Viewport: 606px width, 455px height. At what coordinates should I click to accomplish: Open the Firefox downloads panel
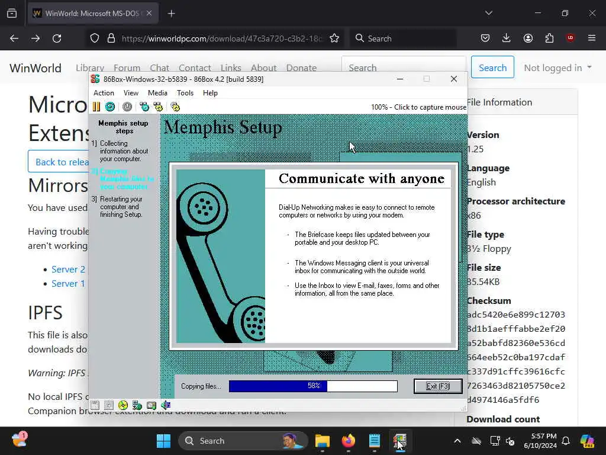(x=507, y=38)
